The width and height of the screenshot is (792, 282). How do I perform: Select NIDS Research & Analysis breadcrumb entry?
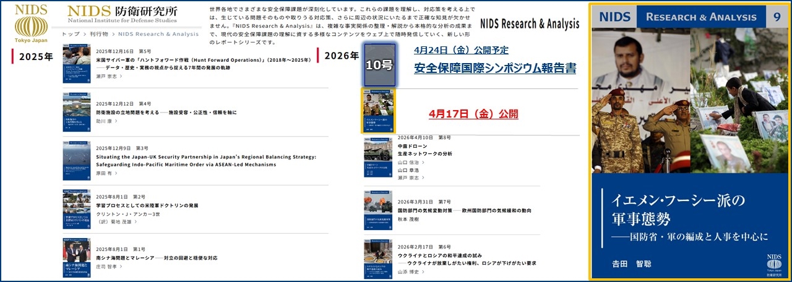coord(158,34)
